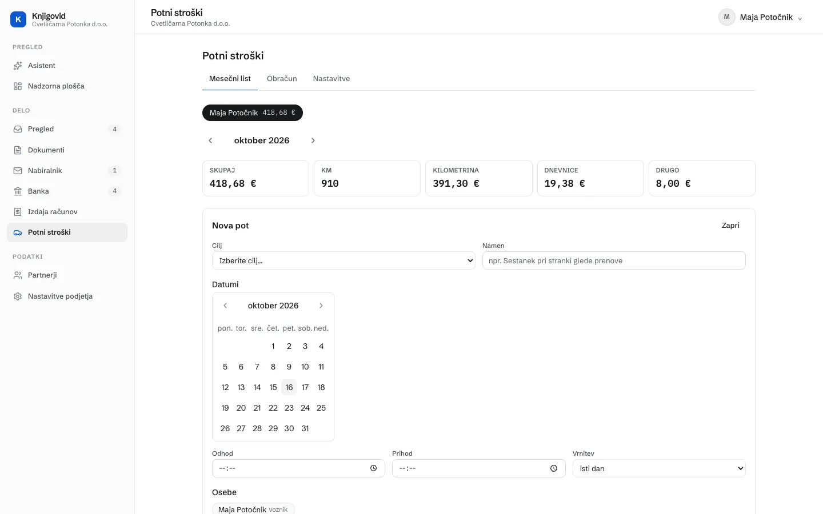Click the Nadzorna plošča grid icon
This screenshot has height=514, width=823.
(18, 86)
